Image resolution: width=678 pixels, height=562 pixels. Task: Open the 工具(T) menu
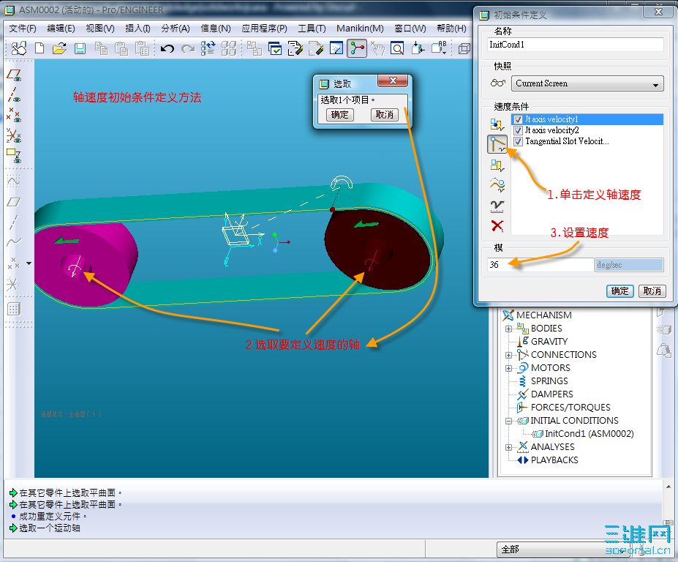[312, 29]
